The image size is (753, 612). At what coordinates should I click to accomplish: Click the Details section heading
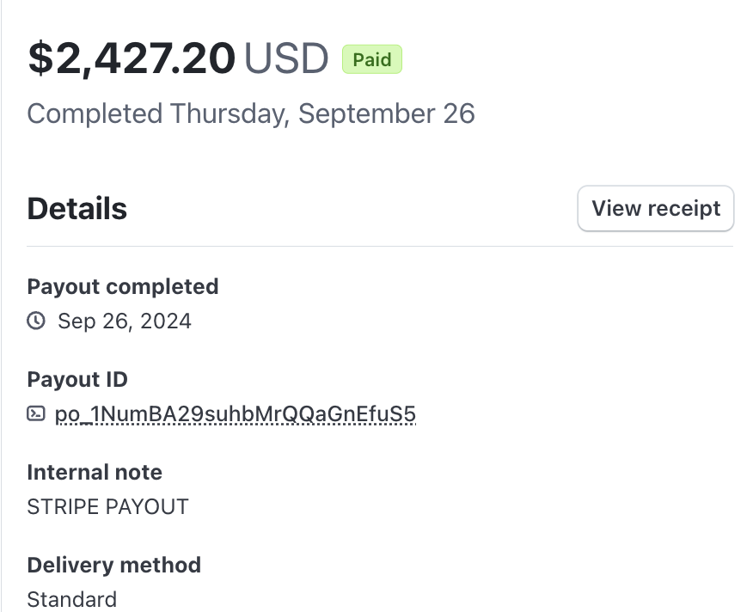coord(77,209)
